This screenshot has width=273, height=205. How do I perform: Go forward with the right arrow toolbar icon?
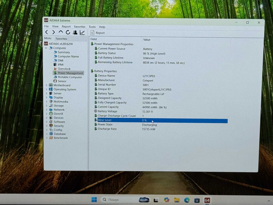pyautogui.click(x=54, y=32)
